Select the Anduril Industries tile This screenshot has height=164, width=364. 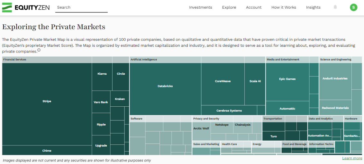pos(335,81)
